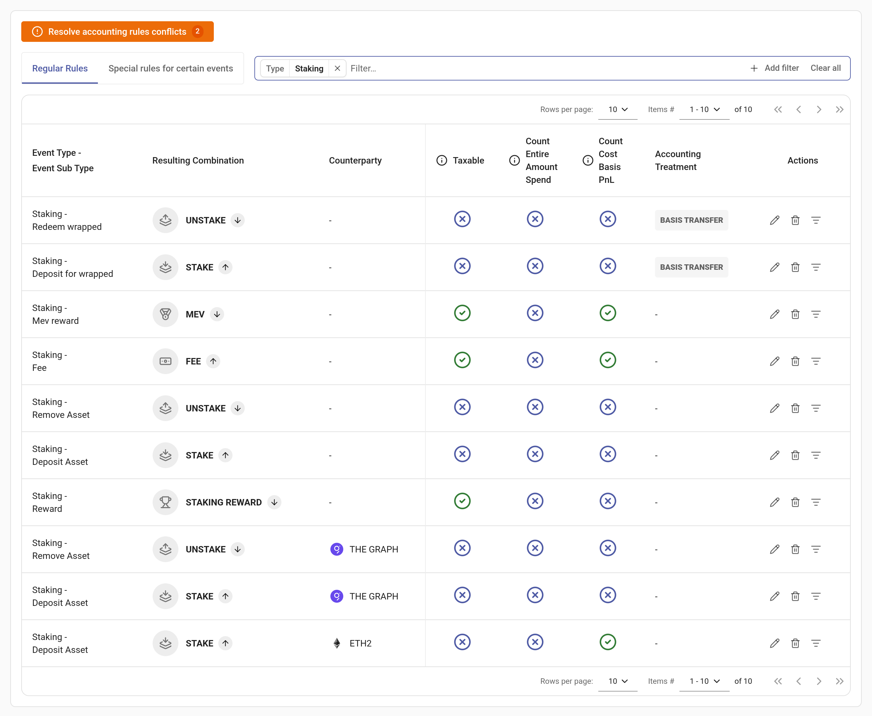Jump to last page in bottom pagination
Screen dimensions: 872x716
click(839, 681)
